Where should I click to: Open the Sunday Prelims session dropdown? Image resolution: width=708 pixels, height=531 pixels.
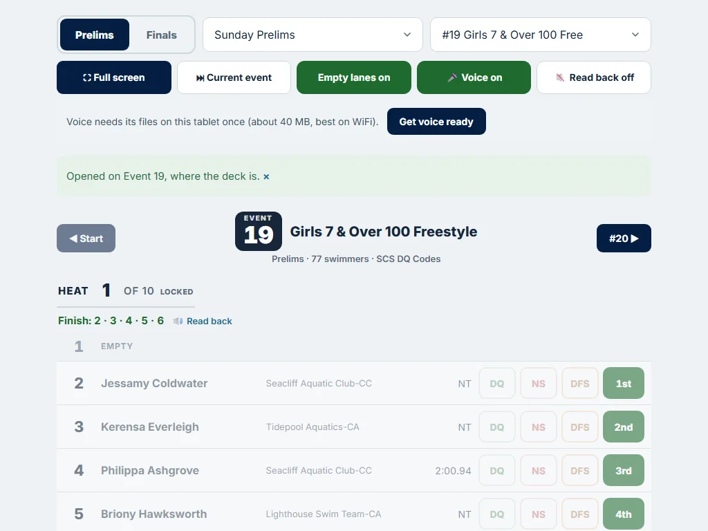pos(313,35)
